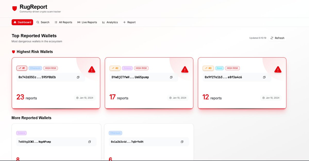This screenshot has height=161, width=309.
Task: Click the Top Reported Wallets heading
Action: (34, 36)
